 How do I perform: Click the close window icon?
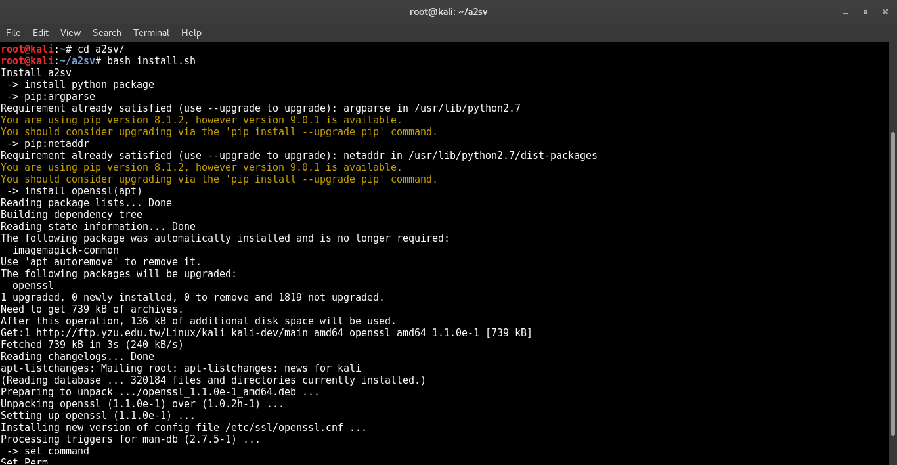885,12
